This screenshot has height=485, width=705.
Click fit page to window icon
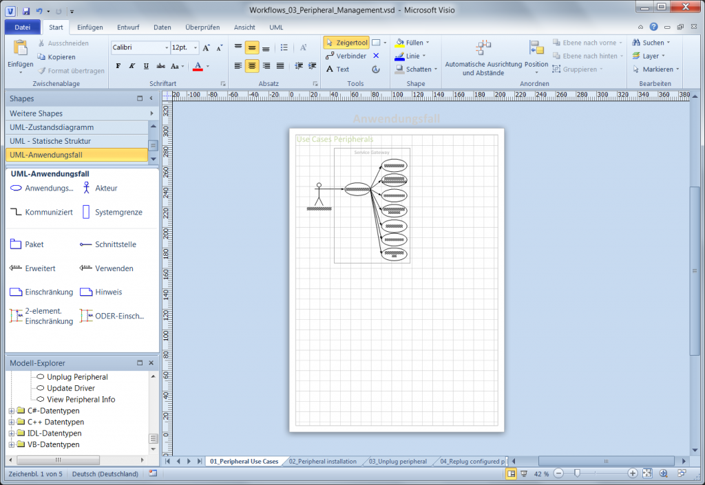(647, 473)
